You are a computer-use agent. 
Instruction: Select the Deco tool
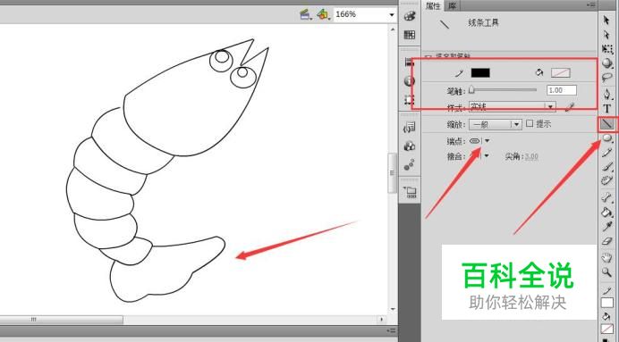coord(607,181)
